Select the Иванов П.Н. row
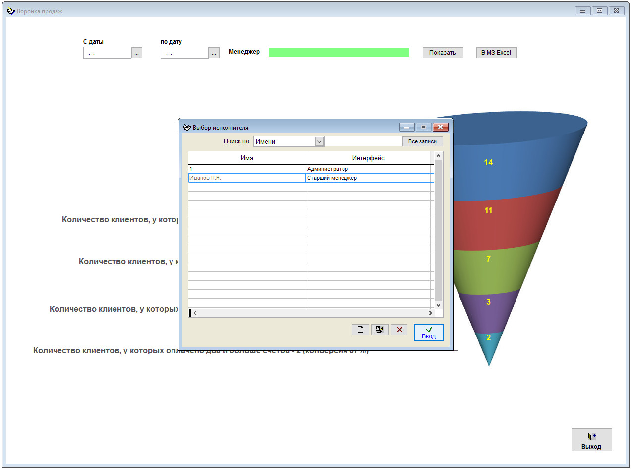Screen dimensions: 631x469 point(311,178)
